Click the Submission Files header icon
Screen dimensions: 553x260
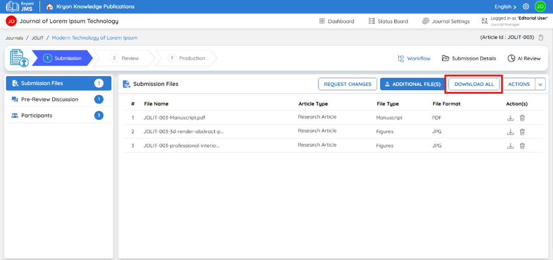pos(127,84)
